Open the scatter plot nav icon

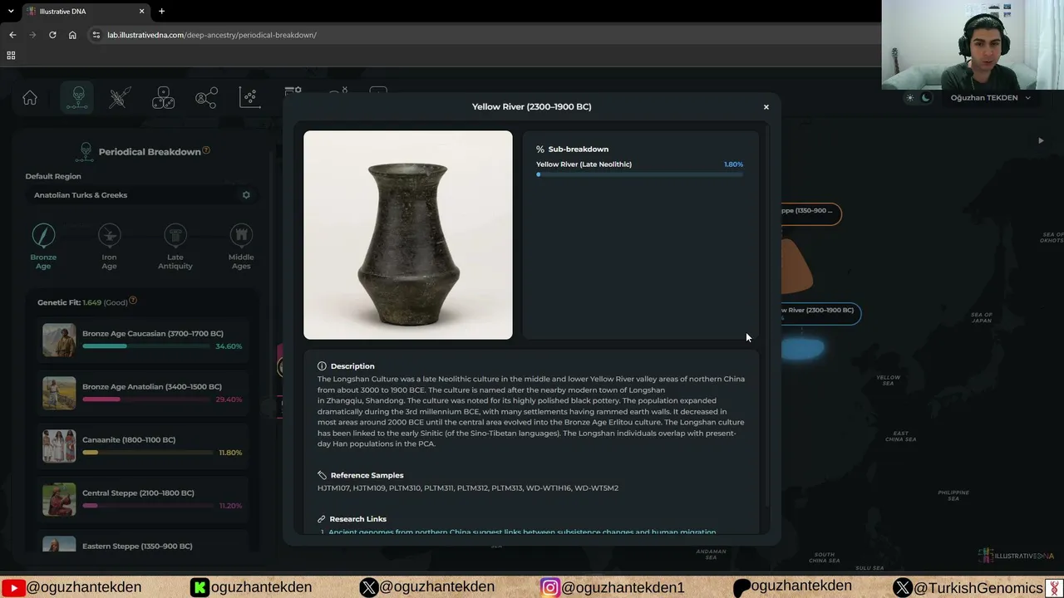249,98
